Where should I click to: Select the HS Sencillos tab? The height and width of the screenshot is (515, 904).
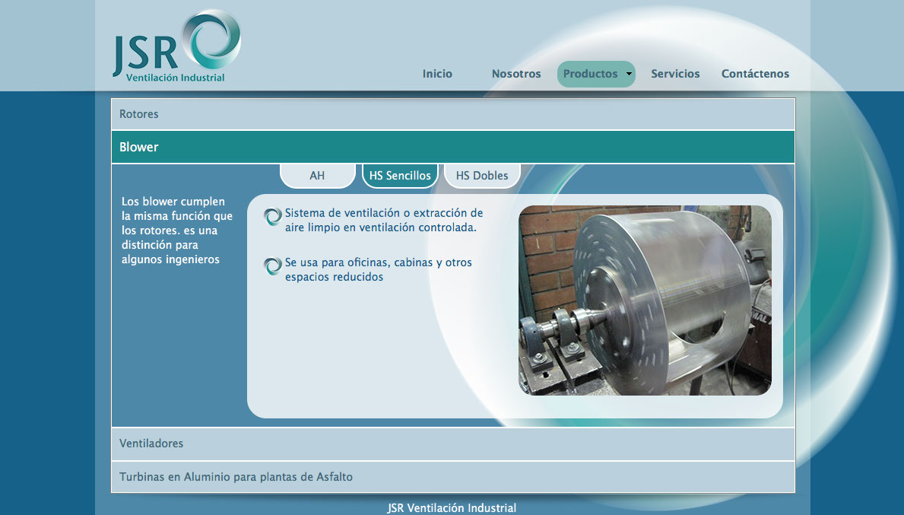[400, 176]
